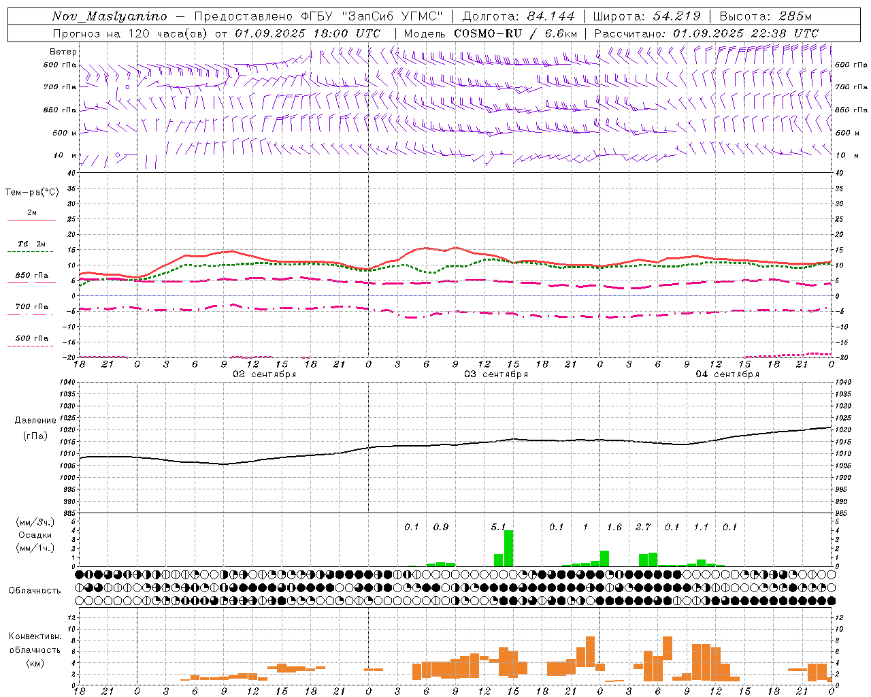Select the Облачность cloud cover label

pos(35,591)
